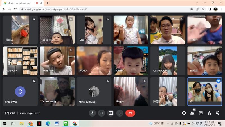Screen dimensions: 225x127
Task: Open the Chrome tab search chevron
Action: (197, 3)
